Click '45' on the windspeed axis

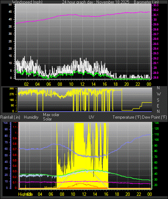[x=10, y=12]
